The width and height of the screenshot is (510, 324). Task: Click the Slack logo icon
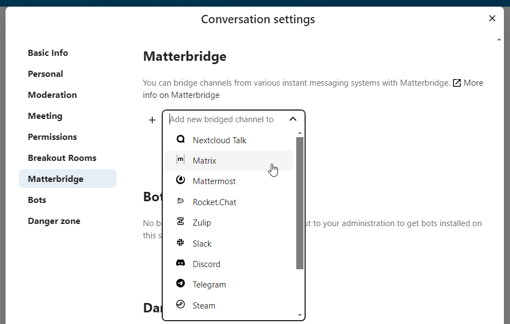(180, 243)
